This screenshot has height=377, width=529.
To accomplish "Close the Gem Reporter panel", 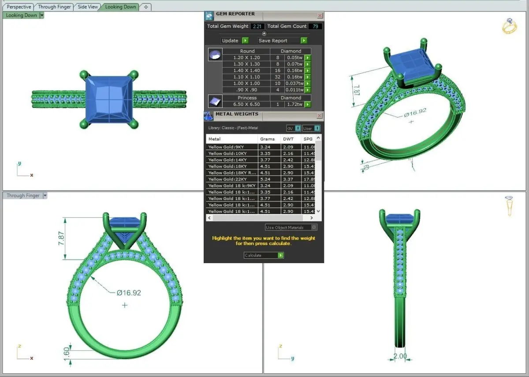I will pyautogui.click(x=320, y=16).
